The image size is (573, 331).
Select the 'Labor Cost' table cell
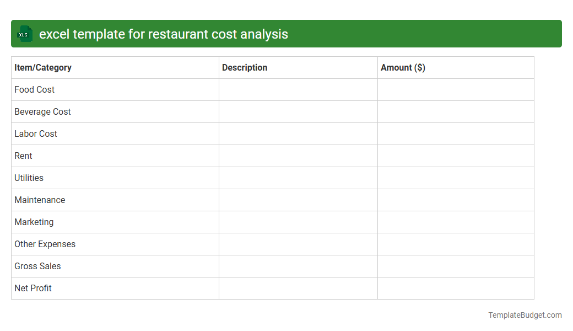[x=35, y=134]
